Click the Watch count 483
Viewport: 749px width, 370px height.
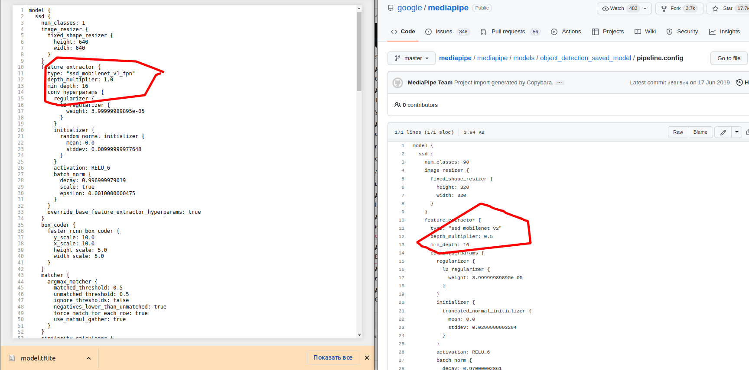tap(633, 8)
